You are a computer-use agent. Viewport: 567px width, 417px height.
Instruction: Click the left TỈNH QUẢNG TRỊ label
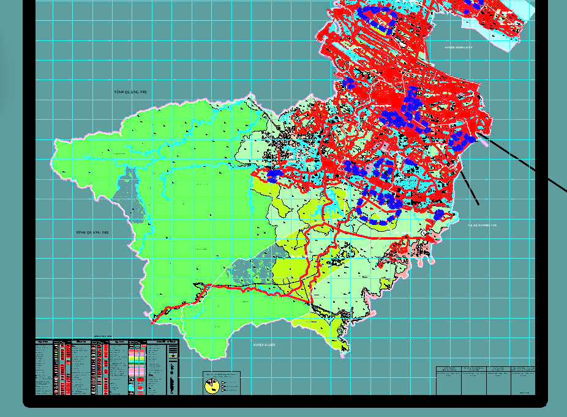coord(92,232)
